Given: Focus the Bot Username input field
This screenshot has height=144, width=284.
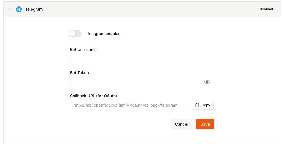Looking at the screenshot, I should pyautogui.click(x=142, y=59).
